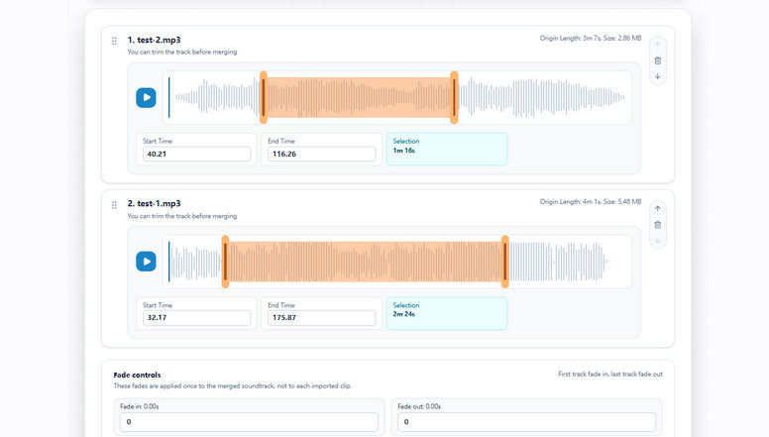Click right trim handle on test-1.mp3 waveform

(x=504, y=262)
